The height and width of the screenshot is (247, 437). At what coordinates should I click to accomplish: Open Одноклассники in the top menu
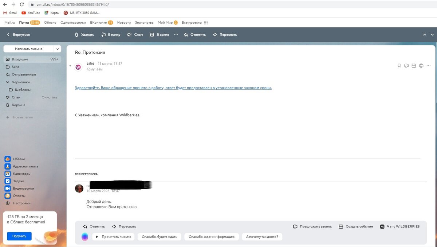(73, 23)
